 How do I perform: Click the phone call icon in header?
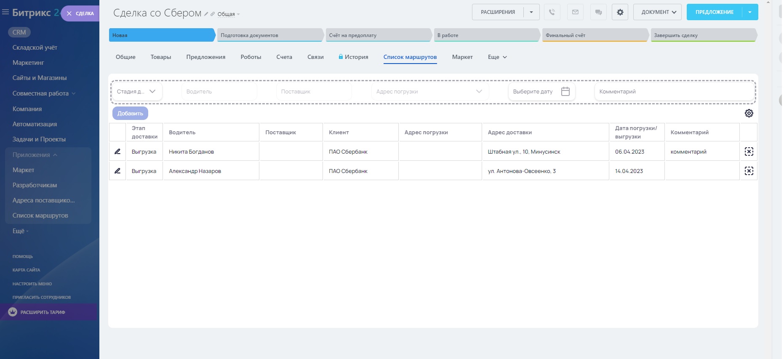pyautogui.click(x=552, y=12)
